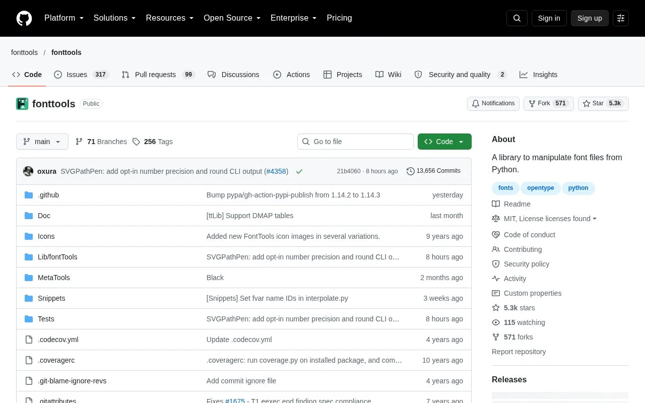Screen dimensions: 645x403
Task: Open the main branch selector dropdown
Action: click(x=42, y=142)
